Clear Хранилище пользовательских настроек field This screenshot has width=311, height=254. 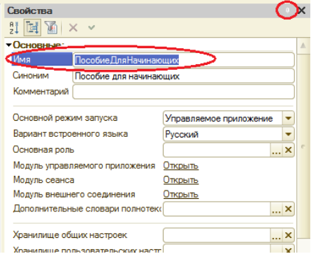point(288,249)
